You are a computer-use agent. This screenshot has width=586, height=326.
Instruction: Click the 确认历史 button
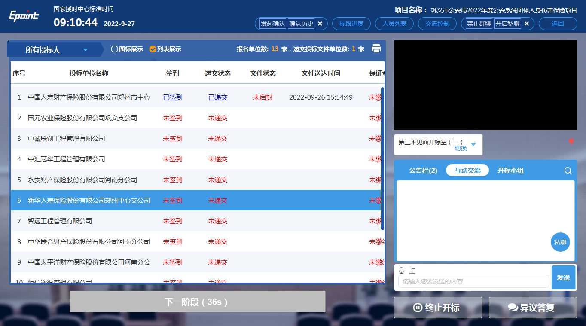click(302, 24)
